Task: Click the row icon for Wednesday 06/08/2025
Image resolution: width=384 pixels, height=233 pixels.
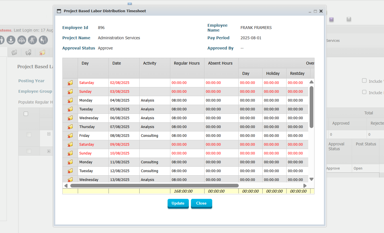Action: coord(70,118)
